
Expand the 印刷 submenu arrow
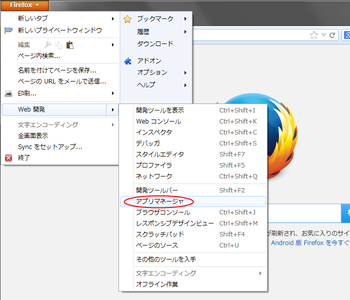coord(113,93)
